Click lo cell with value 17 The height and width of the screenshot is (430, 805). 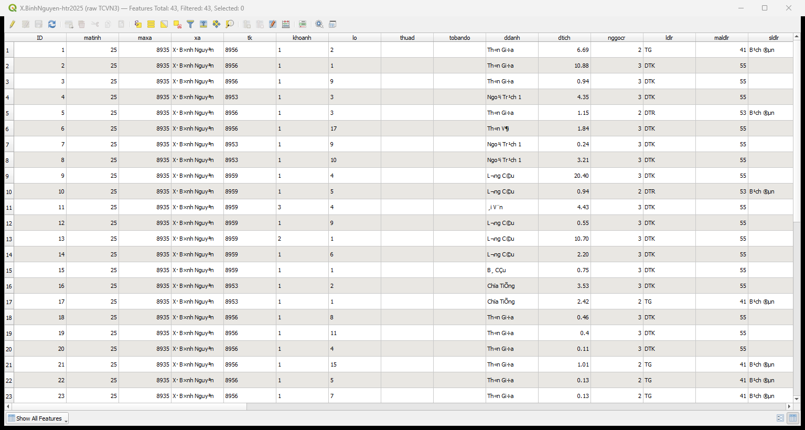coord(355,128)
